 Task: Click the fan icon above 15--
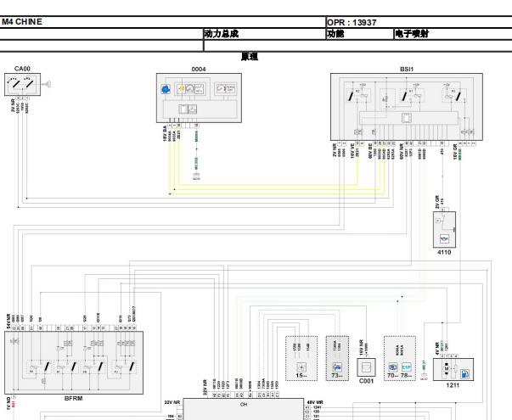tap(301, 367)
